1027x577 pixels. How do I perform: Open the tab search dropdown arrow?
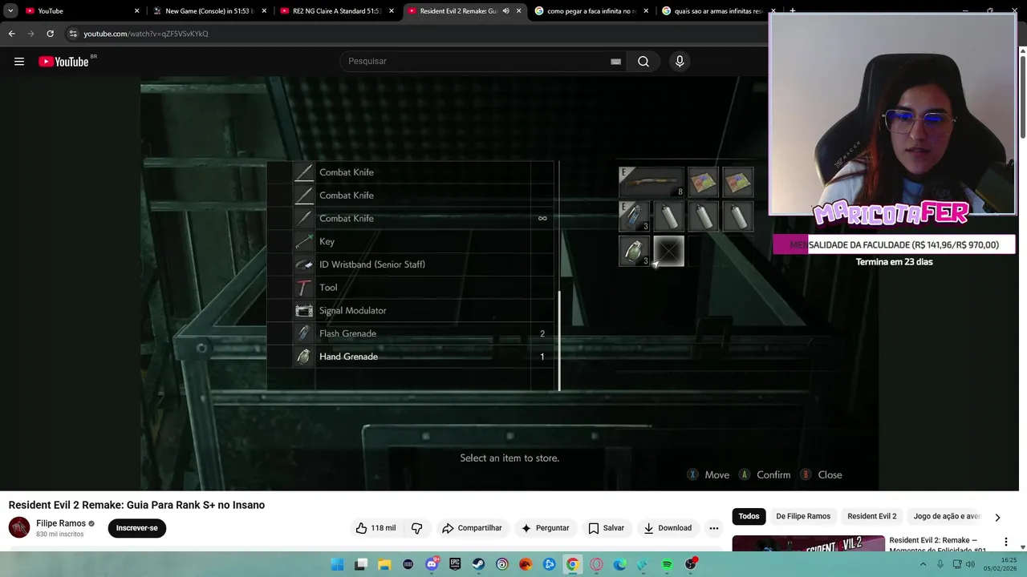[x=10, y=11]
